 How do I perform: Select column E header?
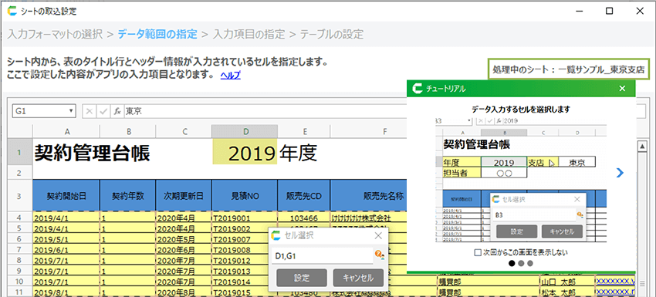pyautogui.click(x=304, y=131)
